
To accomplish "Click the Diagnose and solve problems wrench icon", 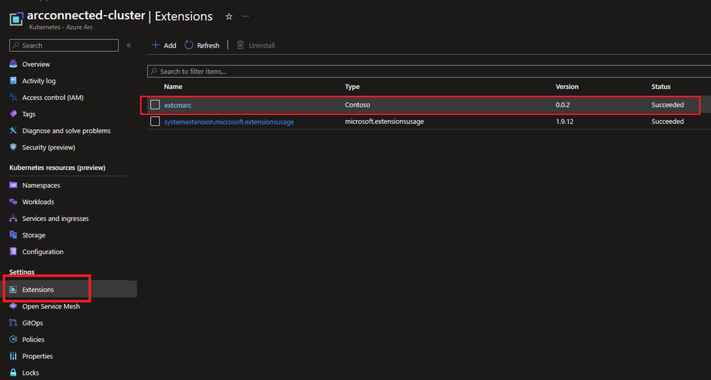I will 13,131.
